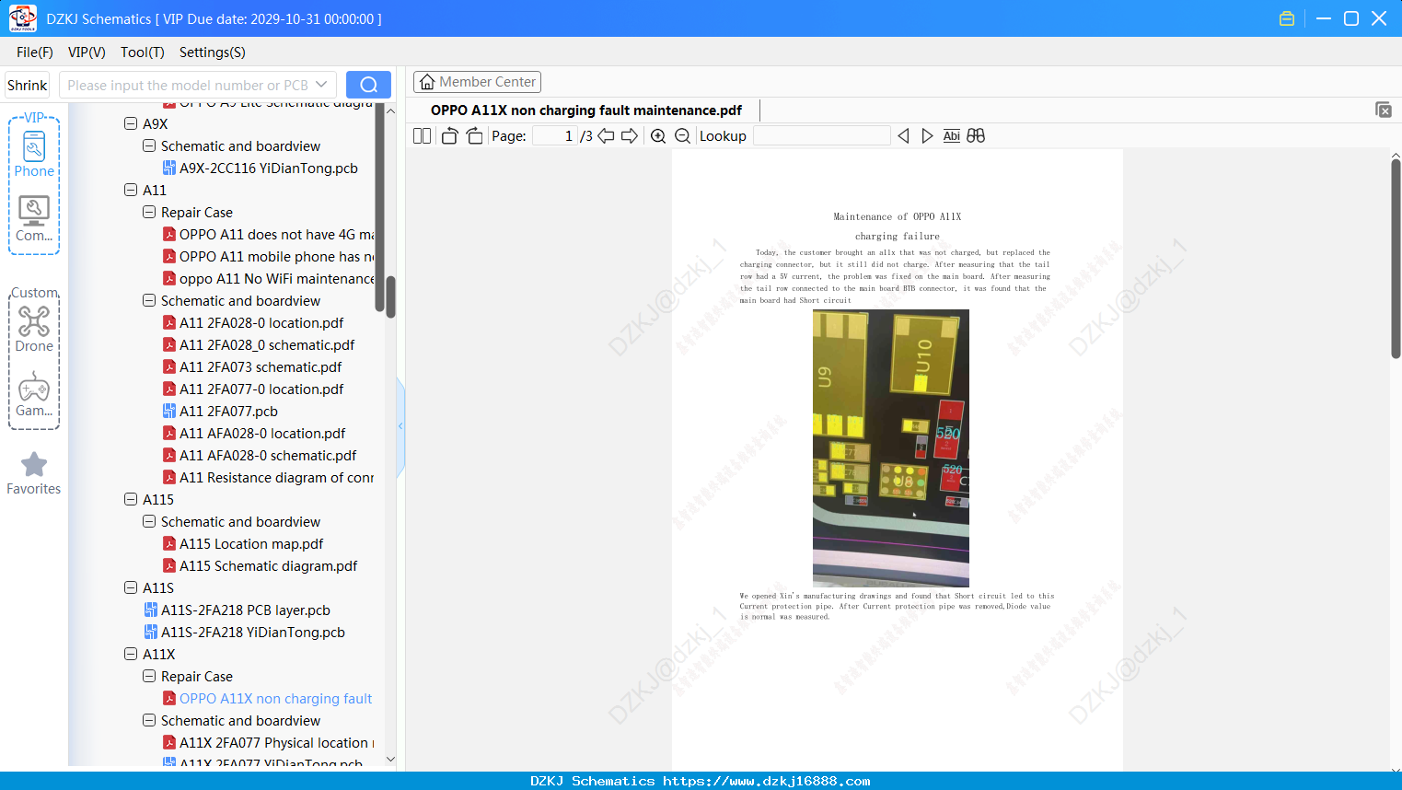Viewport: 1402px width, 790px height.
Task: Click PDF icon beside A11 2FA073 schematic.pdf
Action: click(169, 367)
